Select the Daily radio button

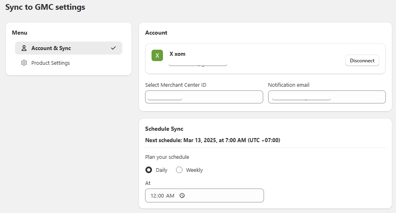click(149, 170)
